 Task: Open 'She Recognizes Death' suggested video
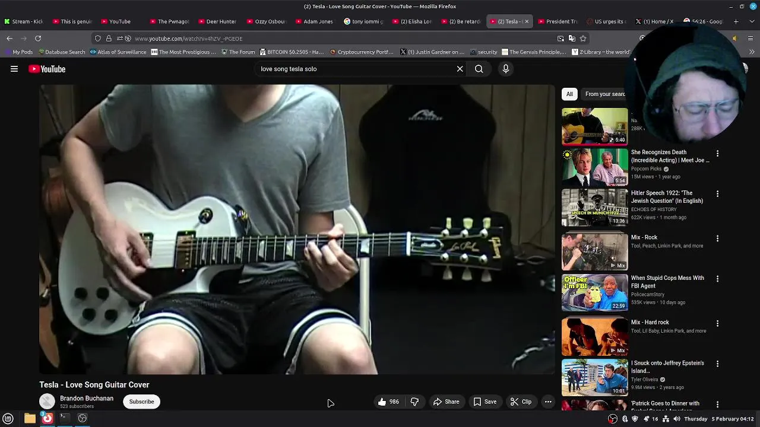click(670, 156)
